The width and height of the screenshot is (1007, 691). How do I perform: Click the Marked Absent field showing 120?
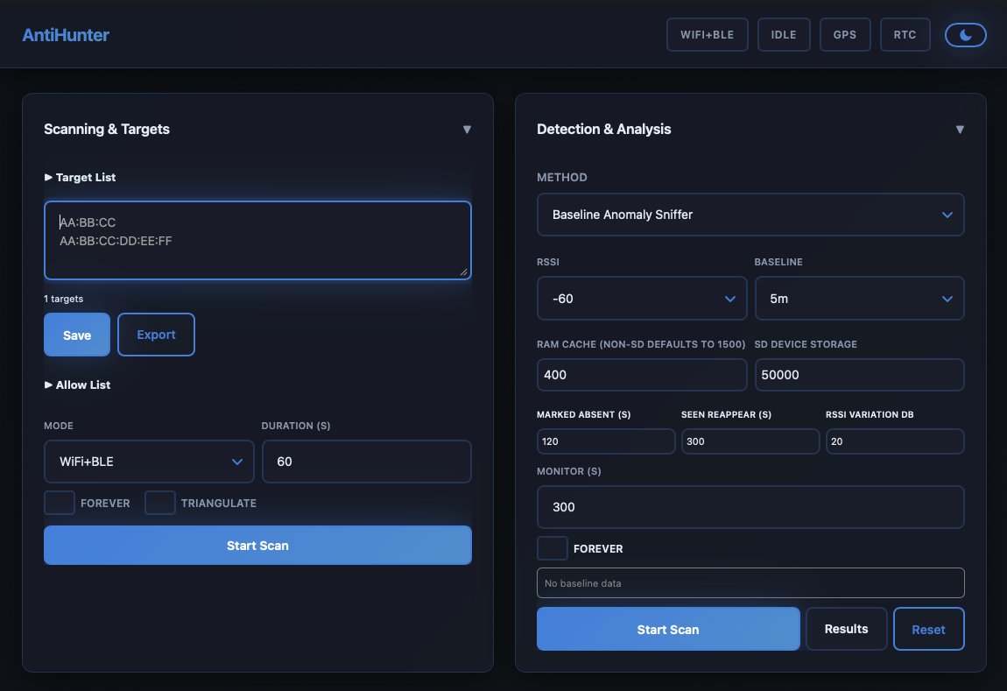pos(606,441)
